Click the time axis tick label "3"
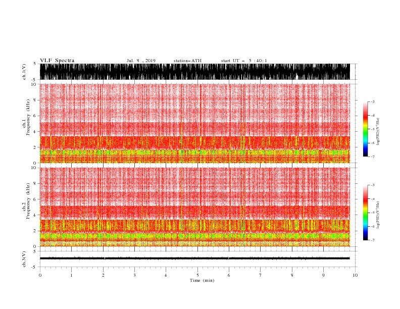Viewport: 400px width, 309px height. [x=134, y=275]
